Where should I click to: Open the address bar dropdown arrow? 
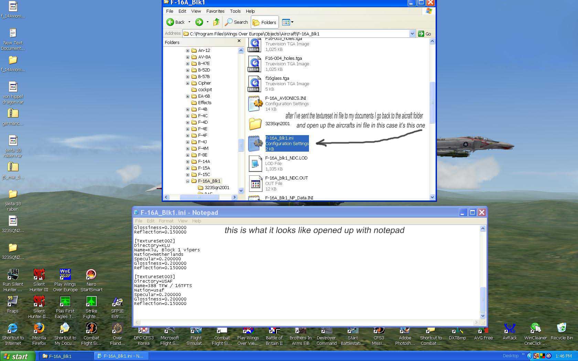point(412,34)
